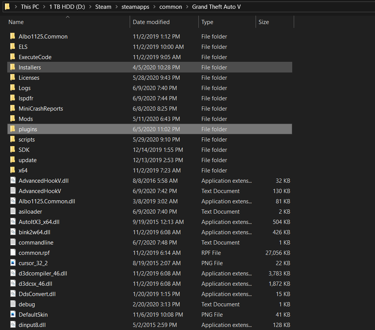Select the commandline file name
Screen dimensions: 375x330
(36, 243)
